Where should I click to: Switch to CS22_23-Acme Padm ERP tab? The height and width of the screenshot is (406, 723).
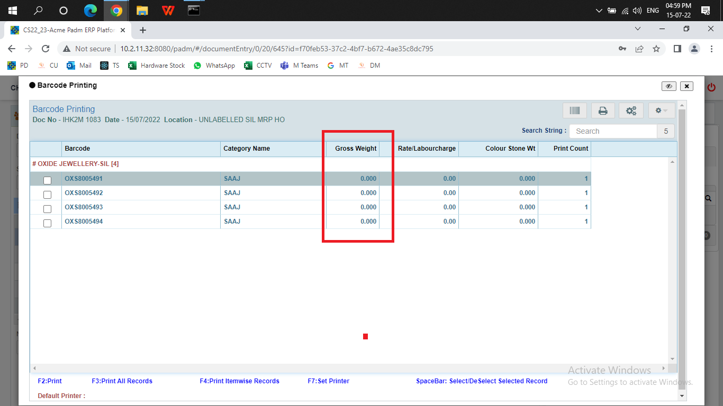69,30
